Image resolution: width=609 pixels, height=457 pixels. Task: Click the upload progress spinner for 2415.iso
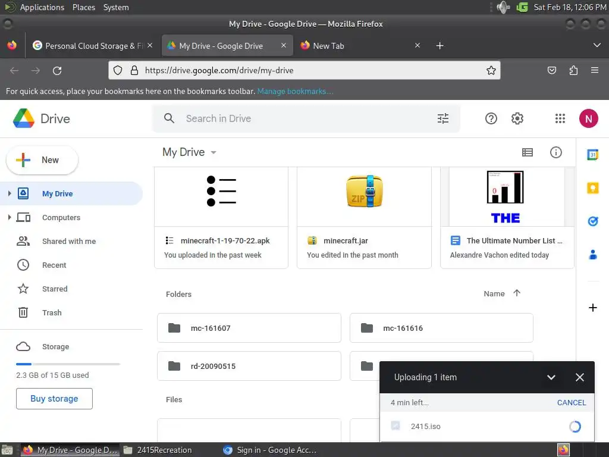(575, 426)
